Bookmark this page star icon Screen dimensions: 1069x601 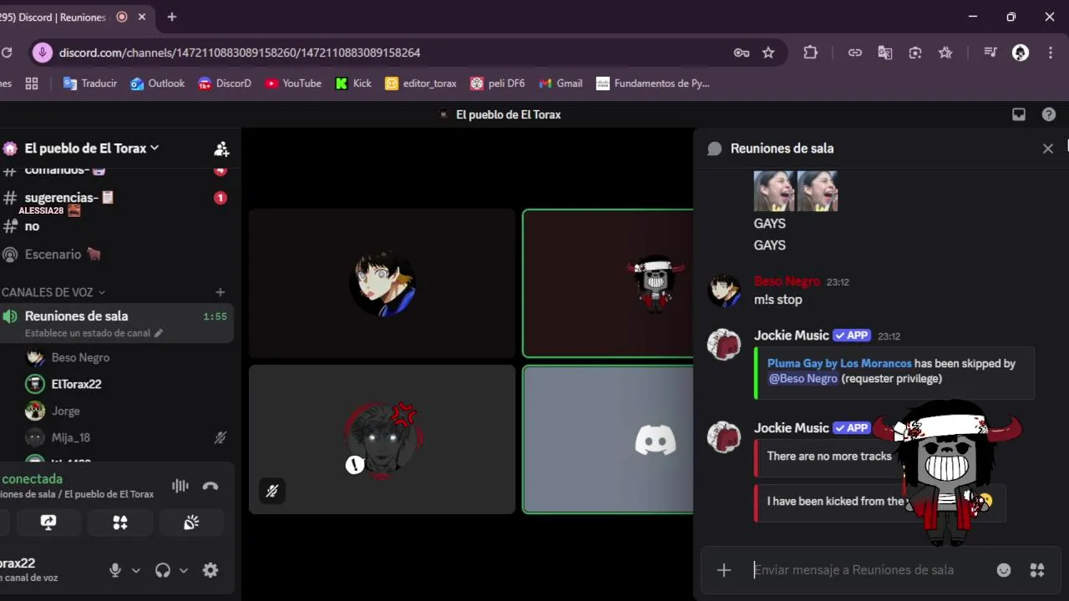coord(768,53)
